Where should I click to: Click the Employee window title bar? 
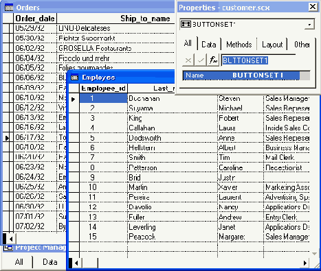click(x=122, y=78)
